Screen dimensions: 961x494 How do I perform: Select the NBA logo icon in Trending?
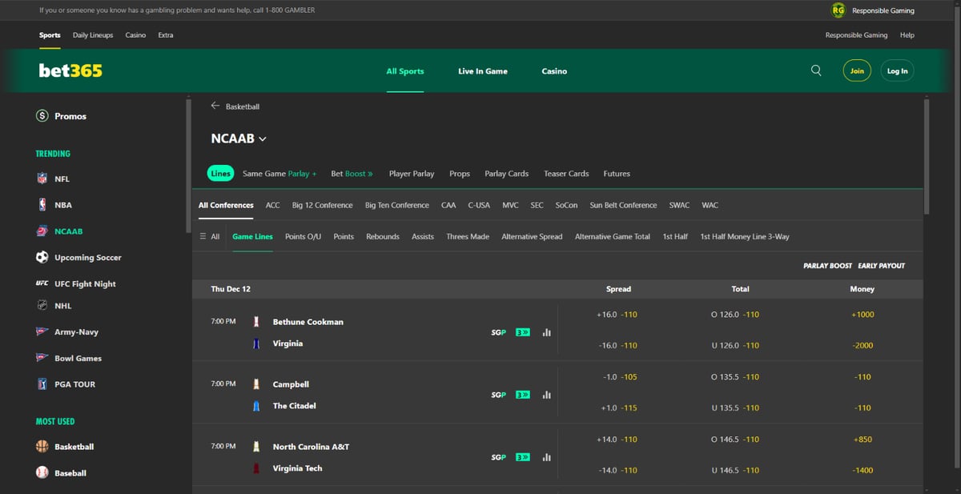[42, 205]
